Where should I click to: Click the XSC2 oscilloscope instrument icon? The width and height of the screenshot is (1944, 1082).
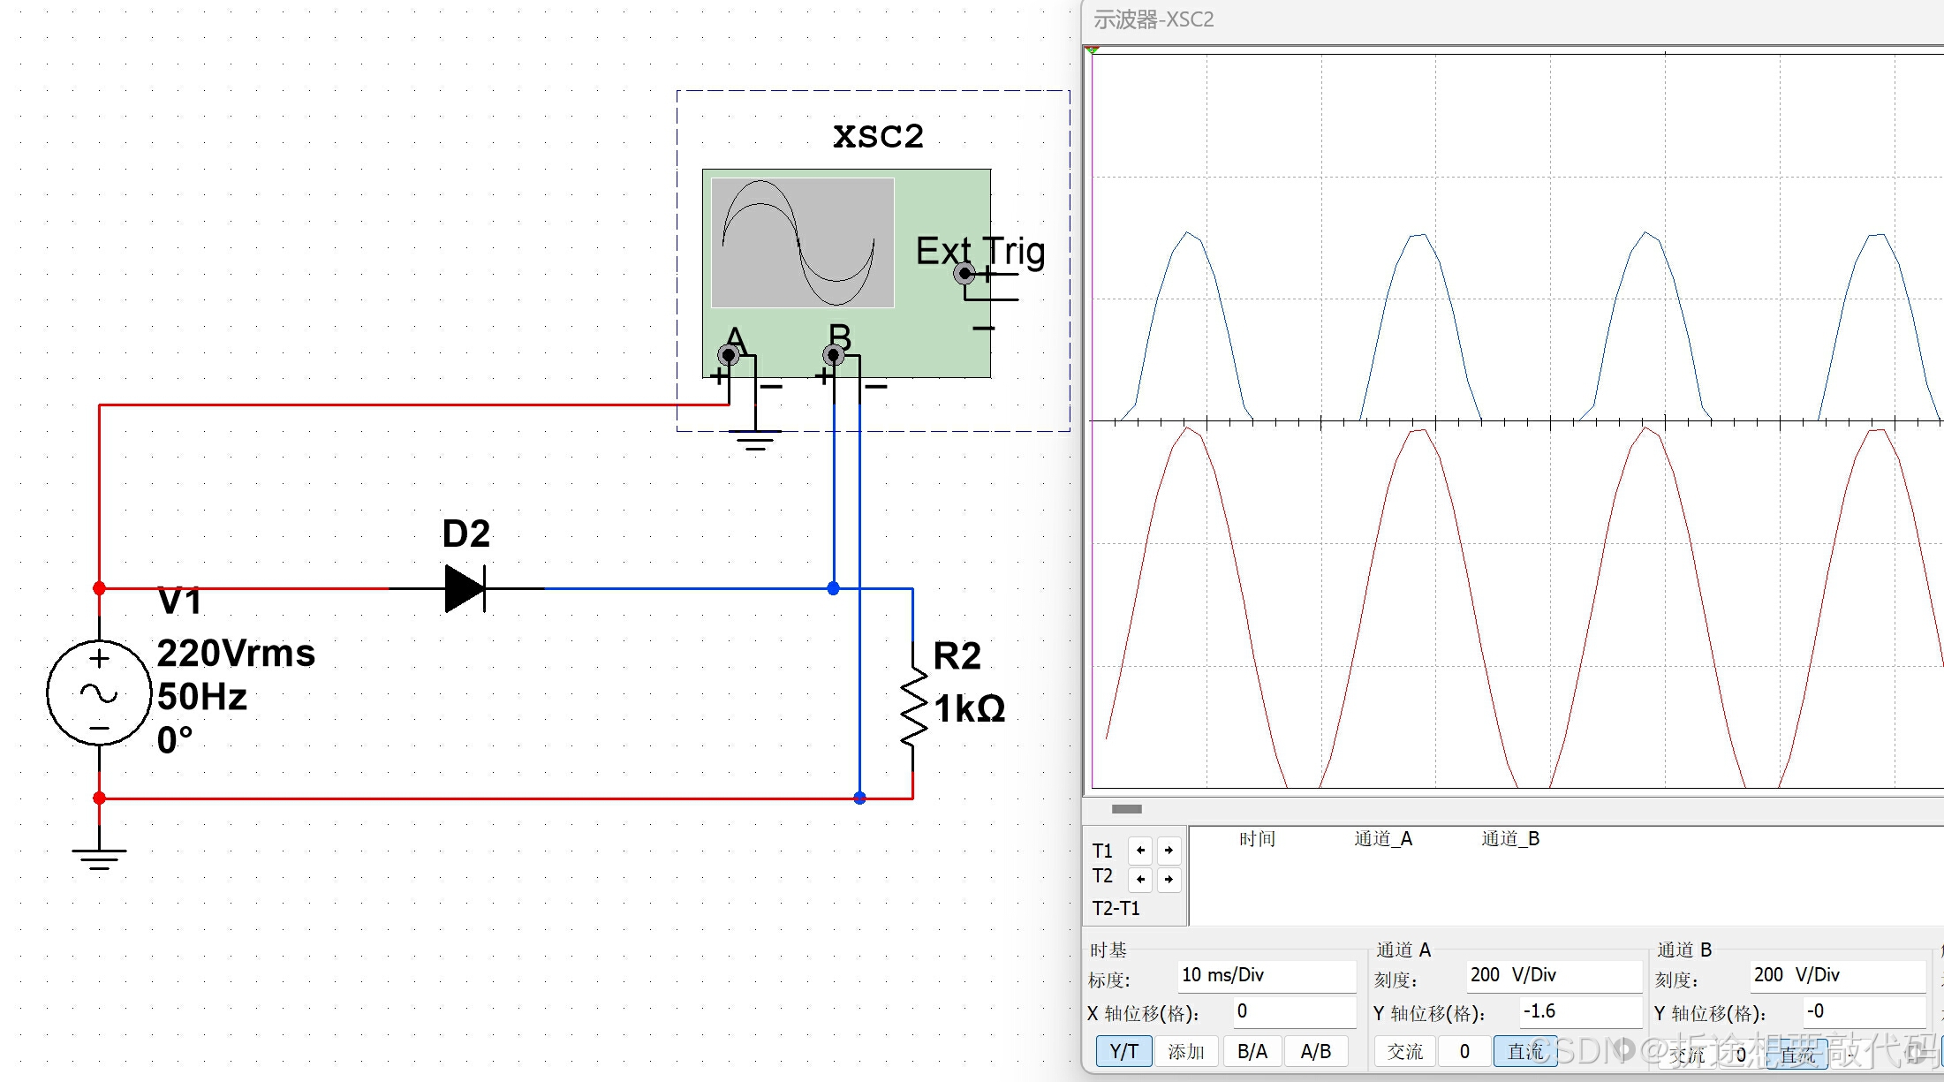845,273
